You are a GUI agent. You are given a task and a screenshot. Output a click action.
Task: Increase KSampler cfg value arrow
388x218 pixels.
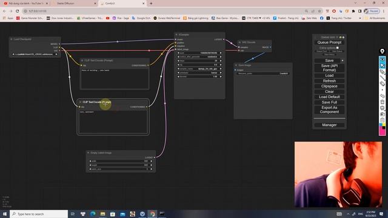221,65
